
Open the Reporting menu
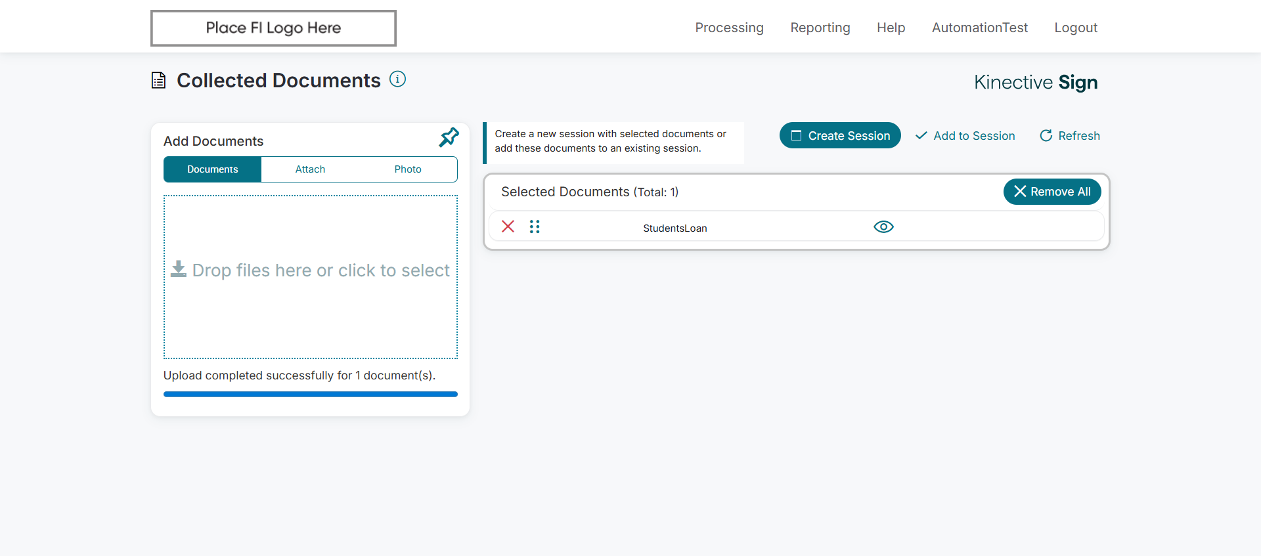[x=820, y=28]
